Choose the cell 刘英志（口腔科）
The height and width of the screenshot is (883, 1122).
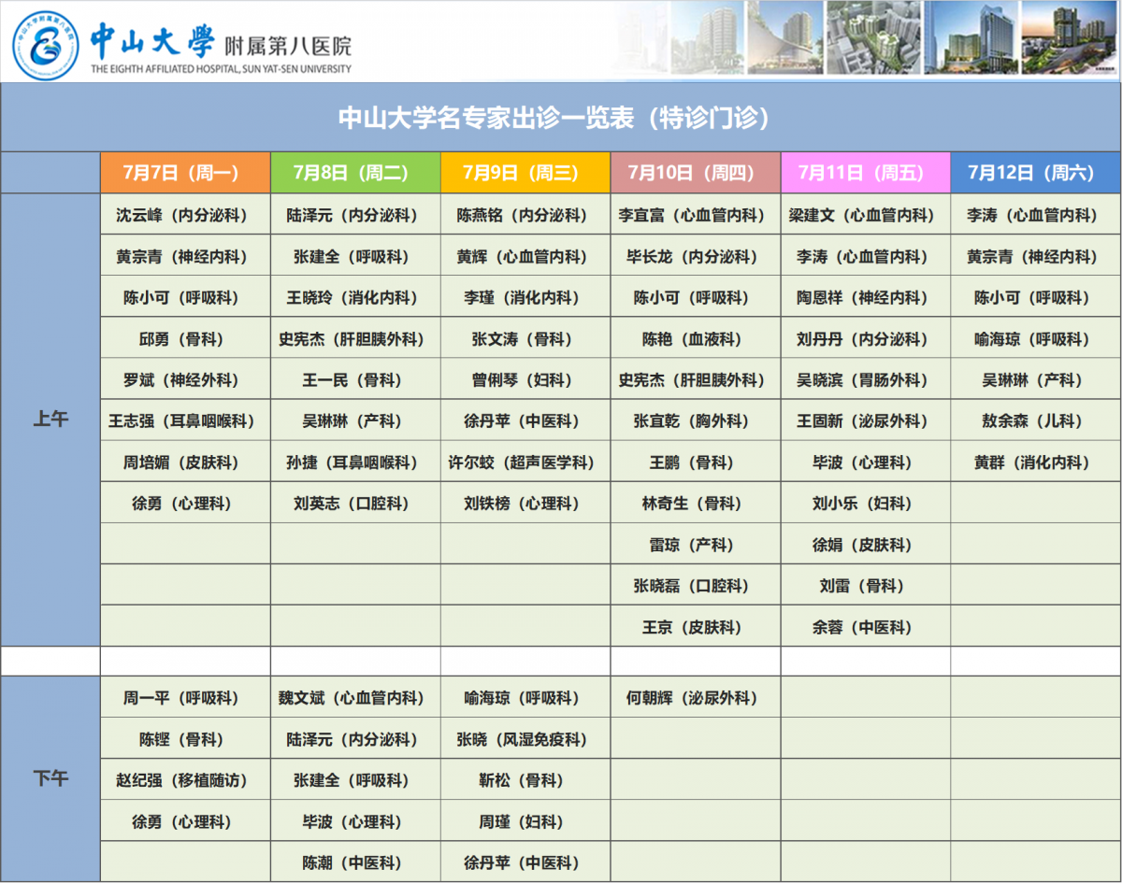355,503
